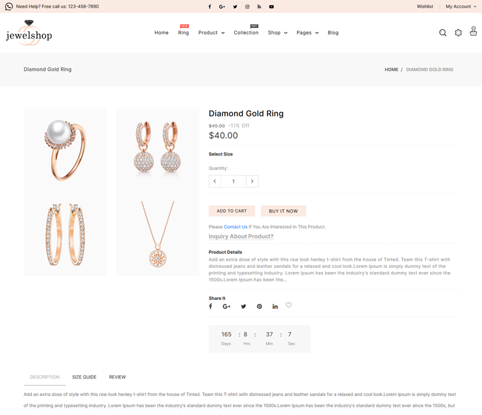482x415 pixels.
Task: Expand the Product menu dropdown
Action: tap(211, 33)
